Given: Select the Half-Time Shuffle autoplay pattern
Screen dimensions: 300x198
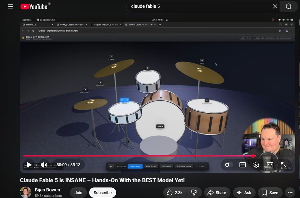Looking at the screenshot, I should [x=184, y=166].
